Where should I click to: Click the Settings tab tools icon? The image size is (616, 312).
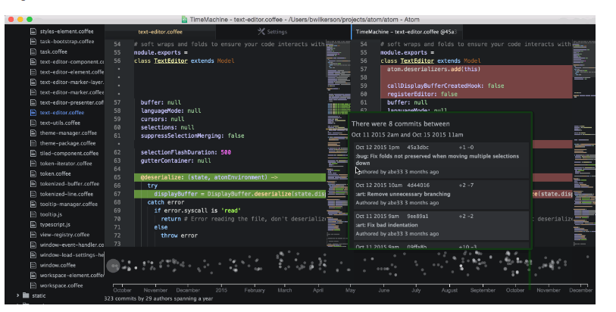point(261,32)
